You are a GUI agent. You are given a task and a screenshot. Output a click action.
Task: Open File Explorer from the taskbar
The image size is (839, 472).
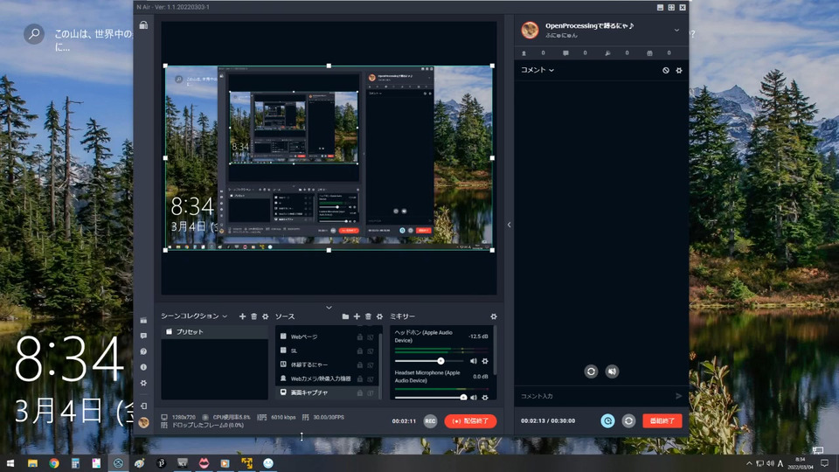point(32,463)
